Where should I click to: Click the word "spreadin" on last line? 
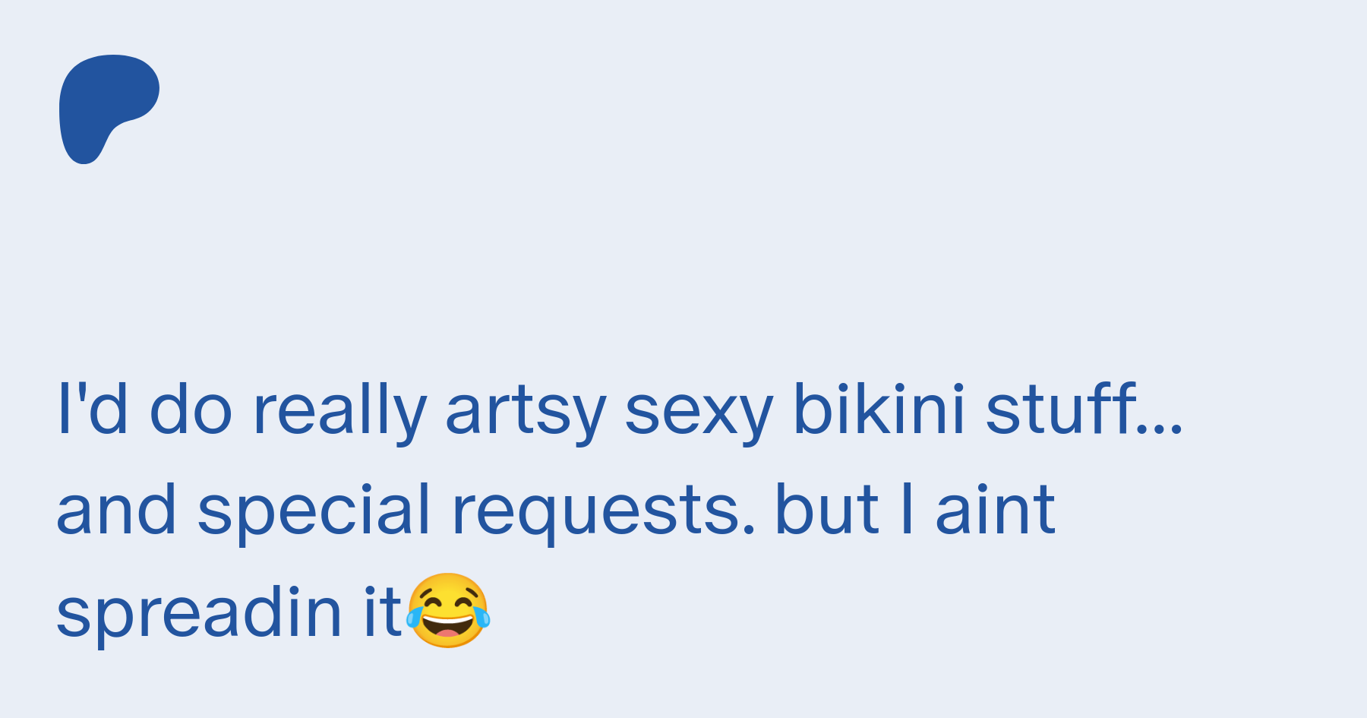tap(199, 615)
